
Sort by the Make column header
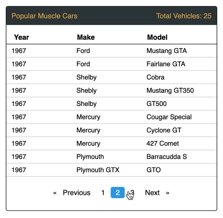[x=86, y=37]
